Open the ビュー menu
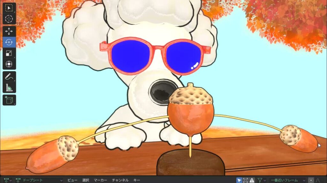This screenshot has width=327, height=183. 72,180
